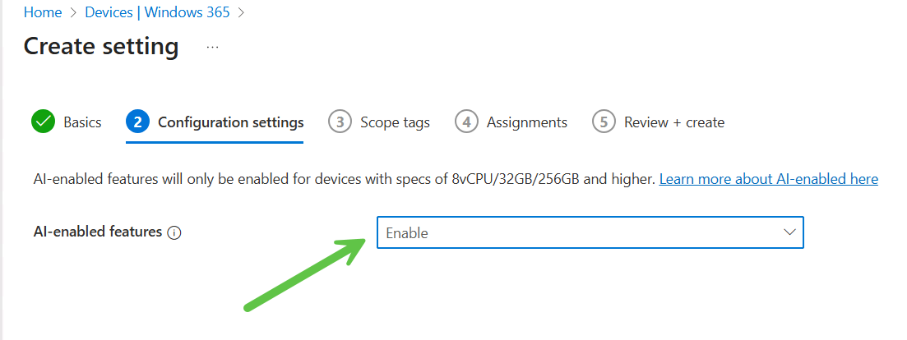This screenshot has width=907, height=340.
Task: Go to the Review + create step
Action: (x=673, y=122)
